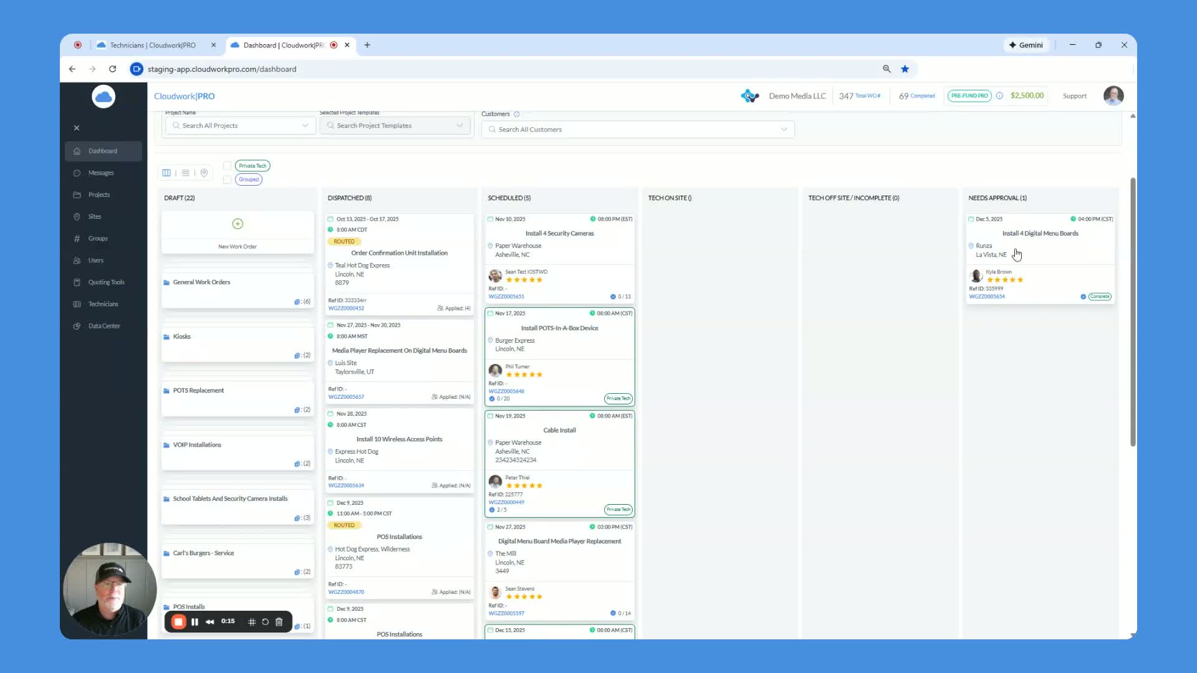Open the Gemini button in Chrome

1026,45
